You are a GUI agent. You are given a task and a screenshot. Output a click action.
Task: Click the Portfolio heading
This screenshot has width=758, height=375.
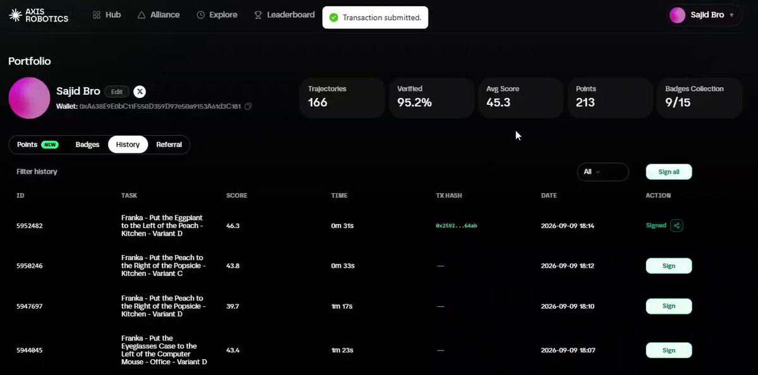(30, 61)
